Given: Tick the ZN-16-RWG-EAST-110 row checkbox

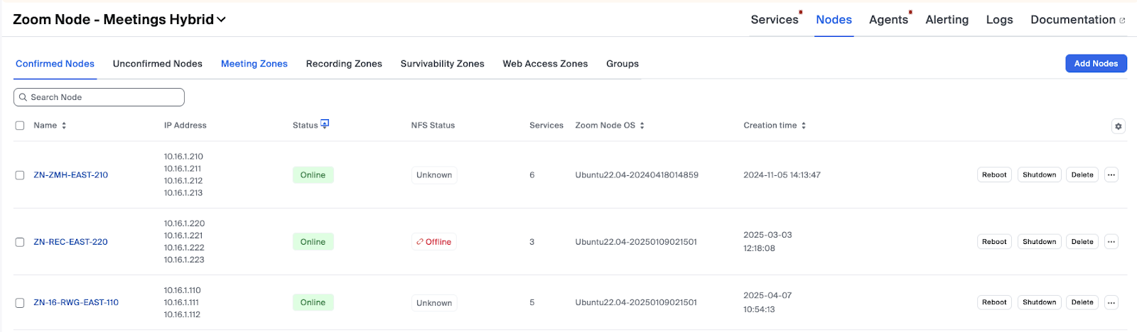Looking at the screenshot, I should click(20, 303).
